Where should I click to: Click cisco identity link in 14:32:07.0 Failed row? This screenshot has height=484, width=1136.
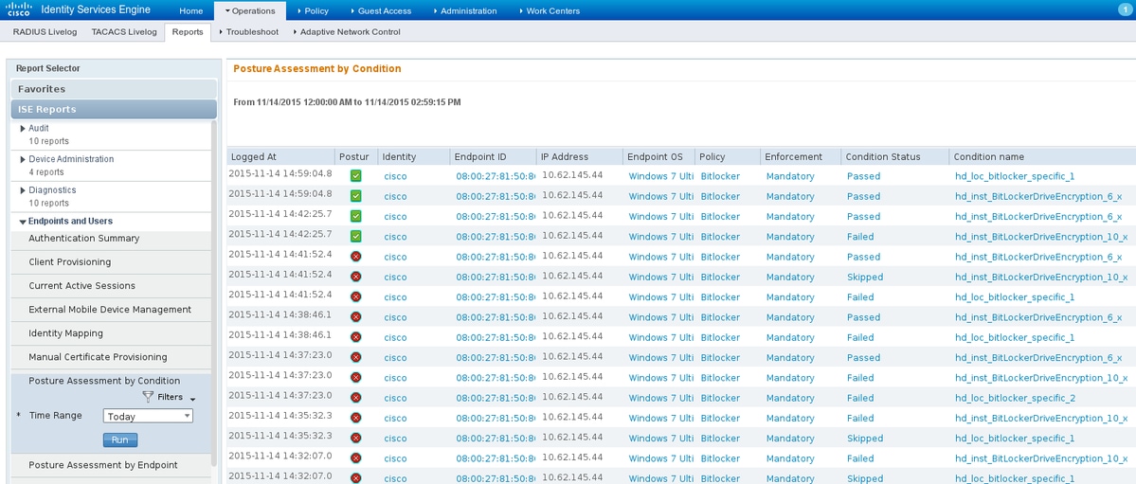(395, 458)
